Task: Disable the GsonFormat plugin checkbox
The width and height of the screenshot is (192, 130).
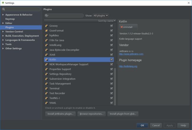Action: click(111, 31)
